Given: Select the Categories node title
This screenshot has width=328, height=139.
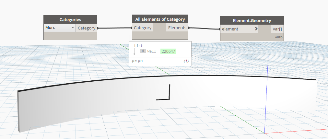Looking at the screenshot, I should pos(70,20).
